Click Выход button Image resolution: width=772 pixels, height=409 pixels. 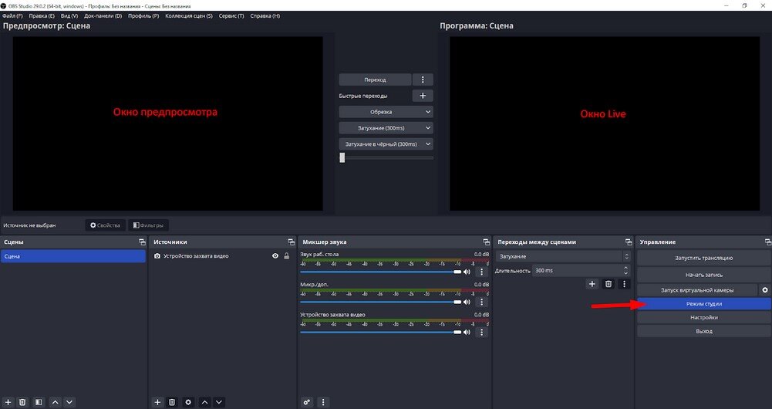(x=704, y=331)
